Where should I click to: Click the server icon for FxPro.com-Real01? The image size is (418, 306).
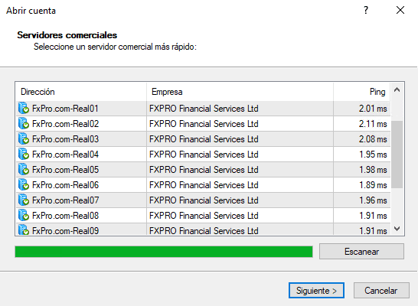click(24, 108)
